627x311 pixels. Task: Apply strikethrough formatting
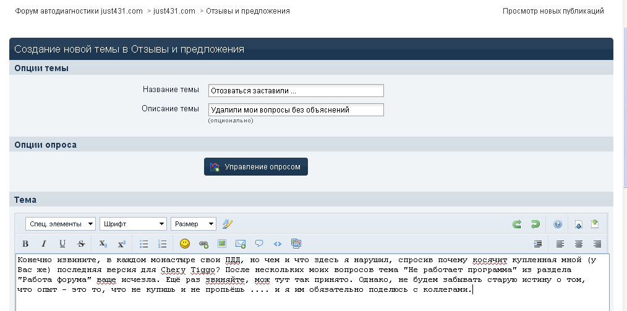(81, 244)
